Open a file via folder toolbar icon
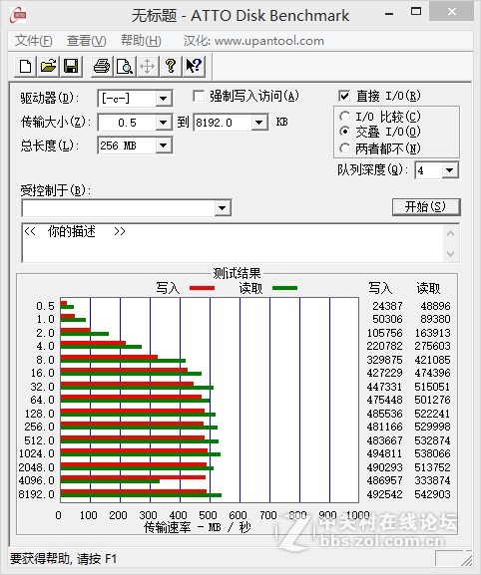Image resolution: width=481 pixels, height=575 pixels. (x=48, y=66)
